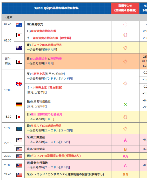Open the ラガルドECB総裁の発言 link

(46, 126)
